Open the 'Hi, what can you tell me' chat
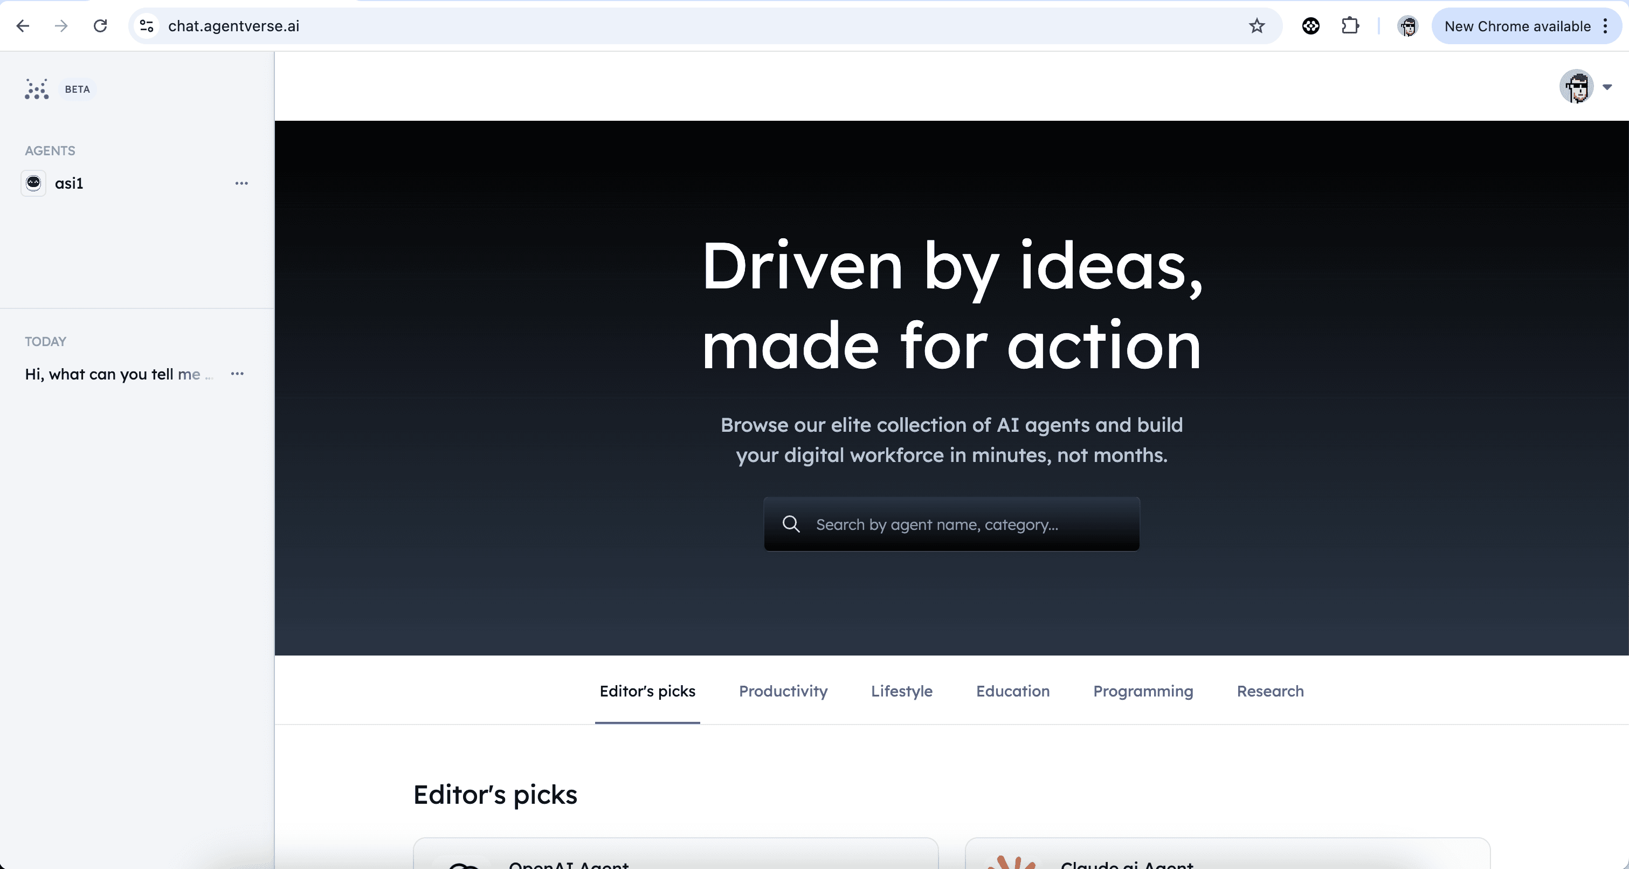The width and height of the screenshot is (1629, 869). [119, 374]
